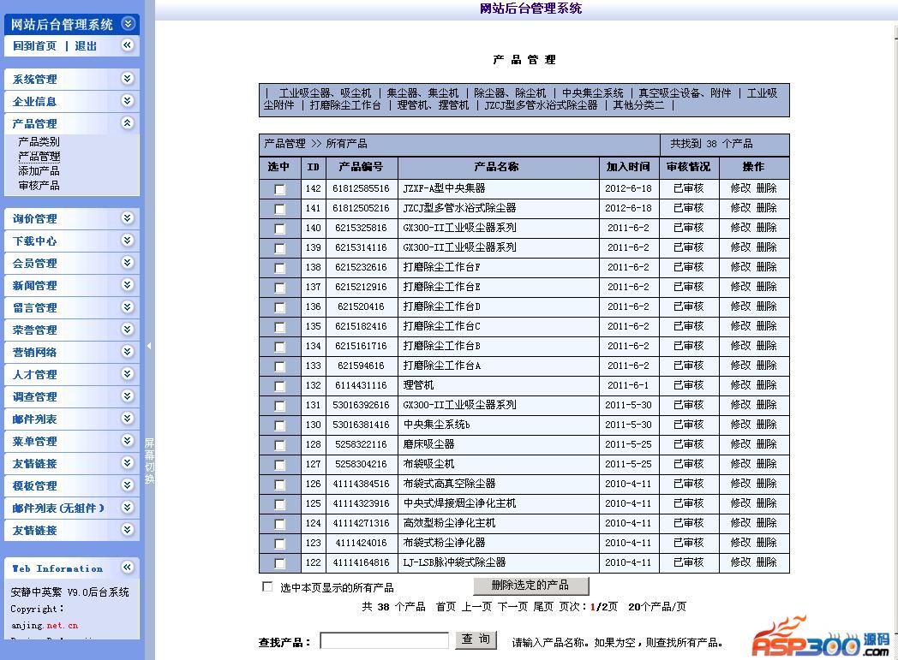This screenshot has width=898, height=660.
Task: Select checkbox for product 6215325816
Action: pyautogui.click(x=279, y=229)
